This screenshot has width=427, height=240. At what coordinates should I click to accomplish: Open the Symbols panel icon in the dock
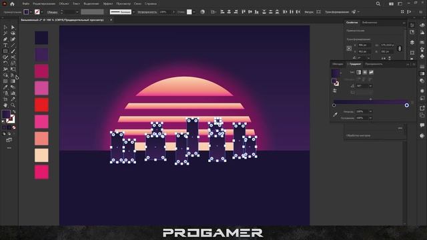422,57
